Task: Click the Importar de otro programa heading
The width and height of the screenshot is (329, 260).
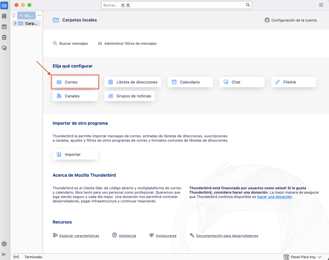Action: [80, 123]
